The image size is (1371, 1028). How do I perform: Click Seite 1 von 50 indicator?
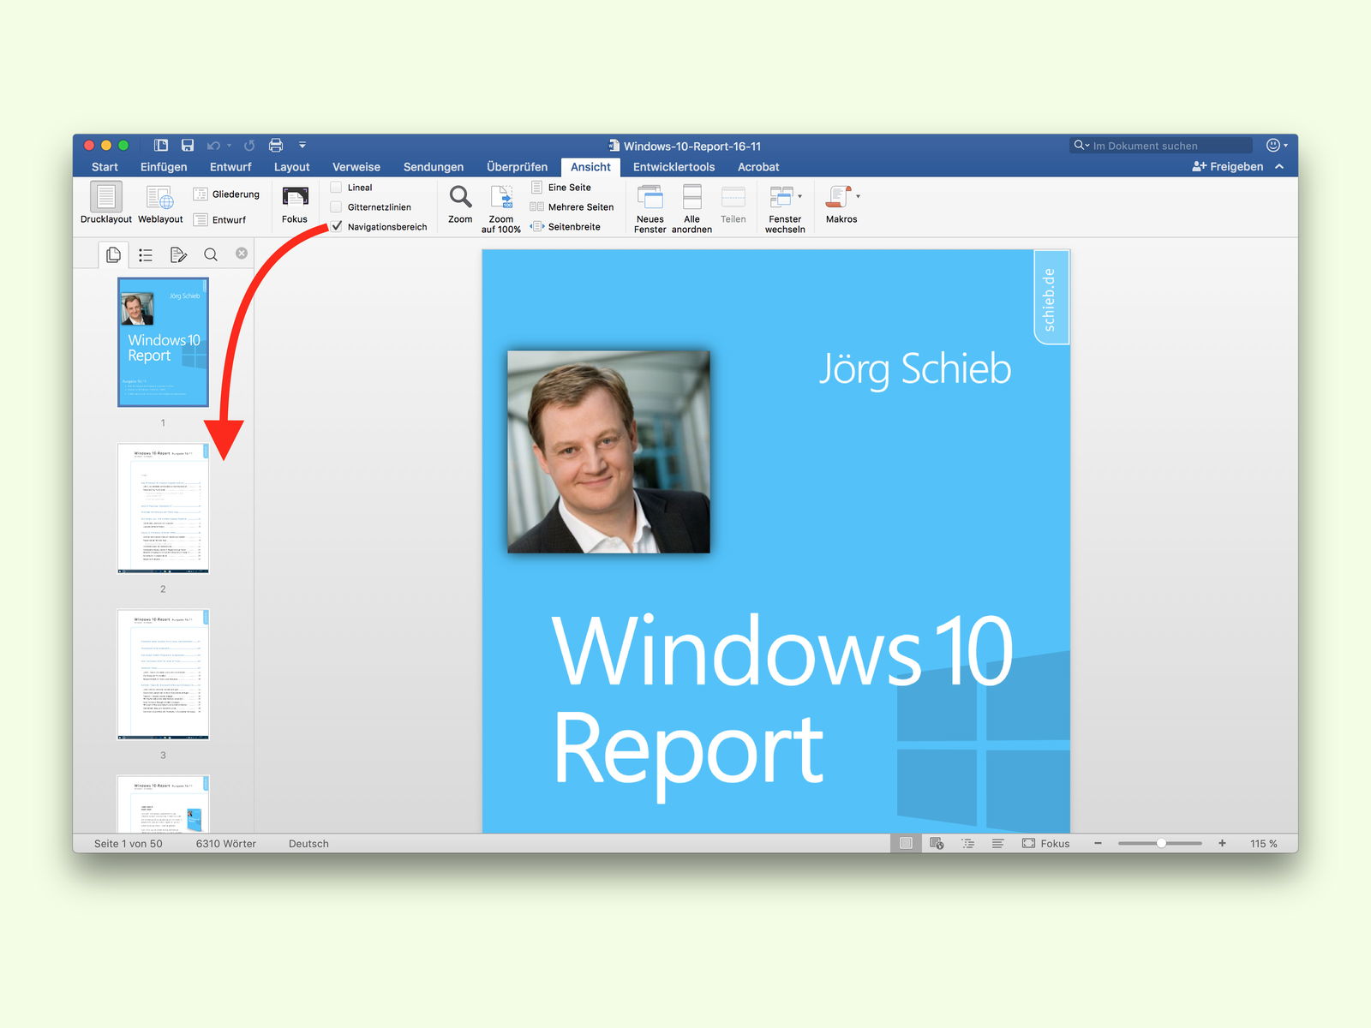(x=129, y=844)
